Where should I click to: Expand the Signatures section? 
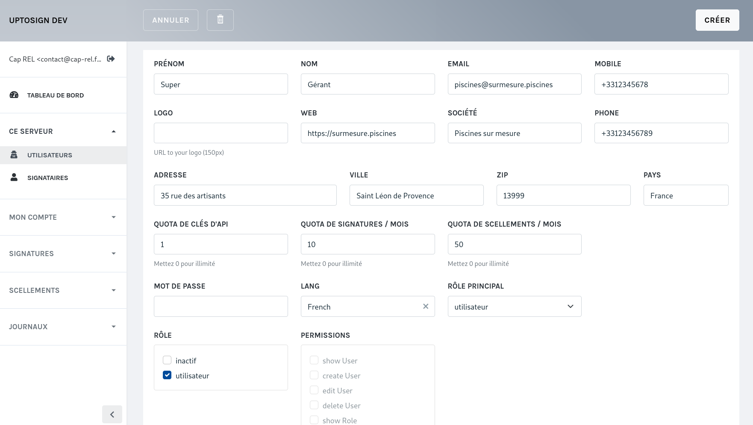(x=63, y=254)
